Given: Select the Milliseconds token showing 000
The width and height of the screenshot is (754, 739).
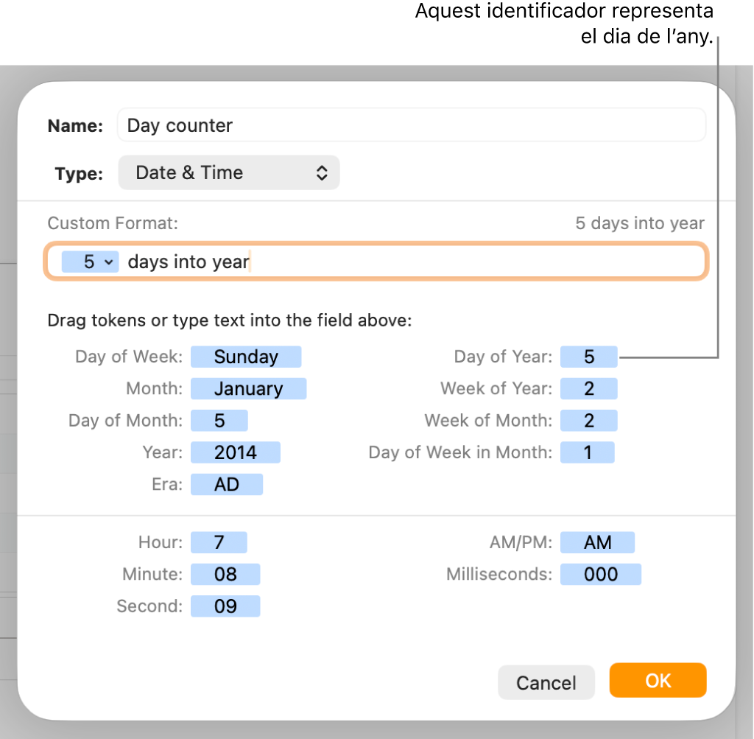Looking at the screenshot, I should click(600, 574).
